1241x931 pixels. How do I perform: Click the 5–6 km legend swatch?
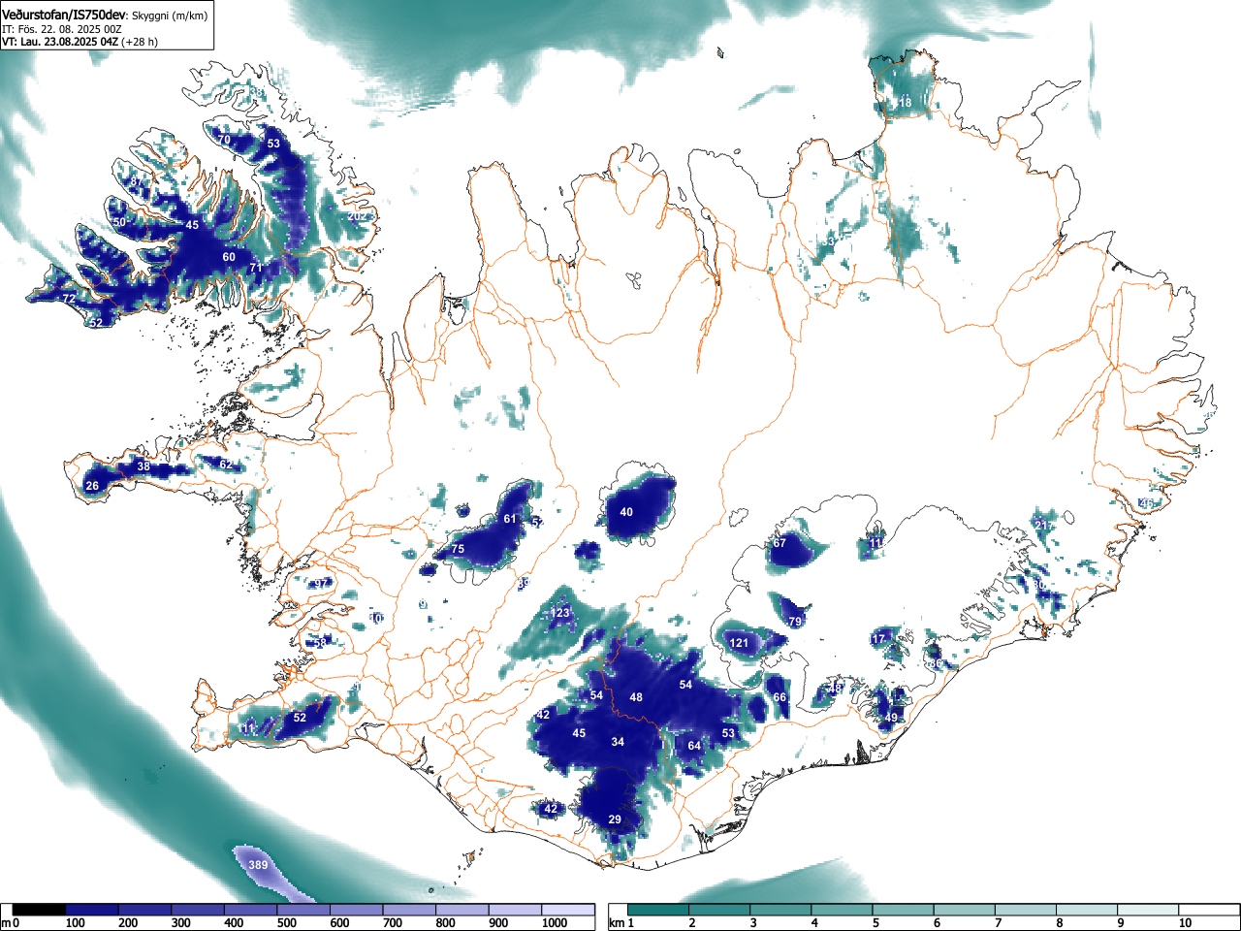pos(905,910)
